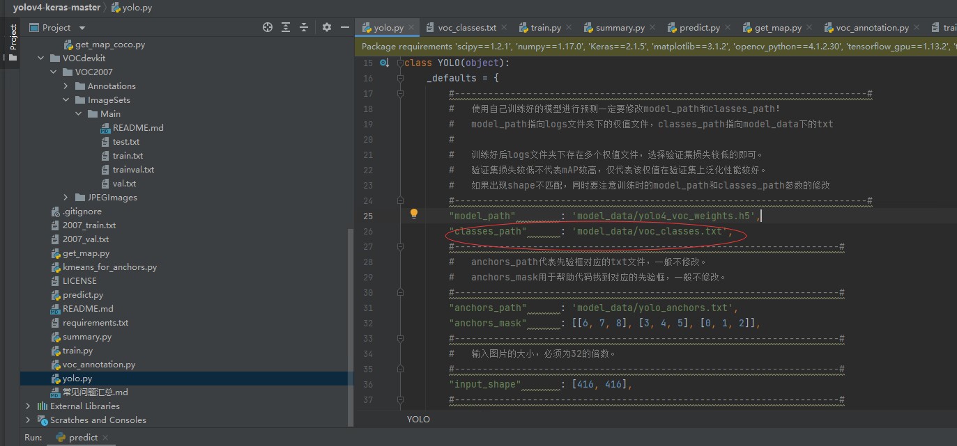957x446 pixels.
Task: Close the predict.py editor tab
Action: coord(728,28)
